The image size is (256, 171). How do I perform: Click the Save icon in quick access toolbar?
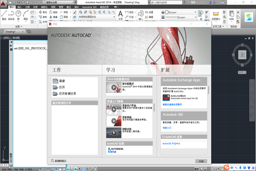tap(19, 2)
